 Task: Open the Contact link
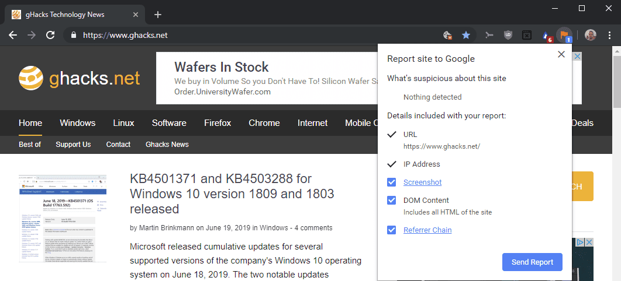click(x=119, y=145)
